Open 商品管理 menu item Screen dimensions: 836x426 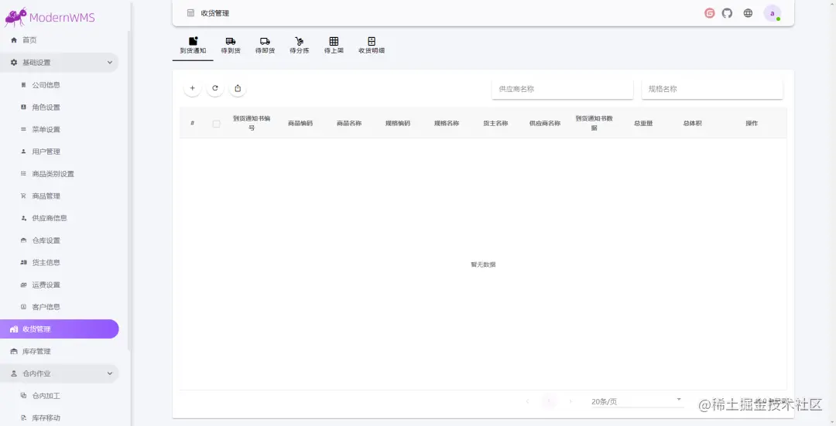tap(59, 196)
